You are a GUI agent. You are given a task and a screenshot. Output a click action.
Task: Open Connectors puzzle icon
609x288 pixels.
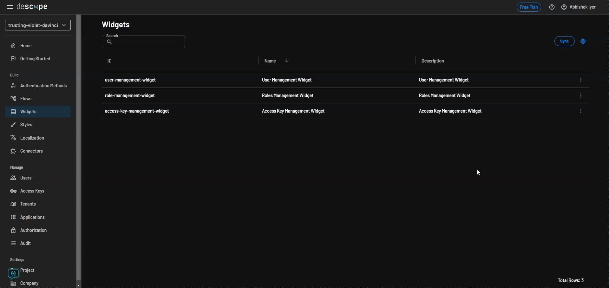coord(13,151)
